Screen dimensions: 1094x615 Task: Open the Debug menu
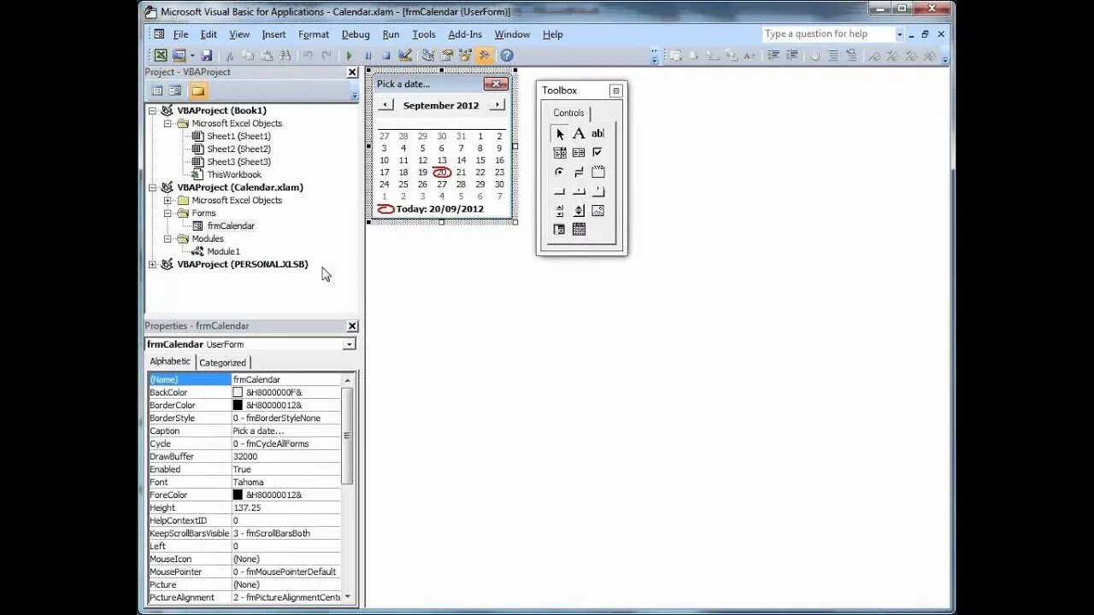(x=356, y=34)
